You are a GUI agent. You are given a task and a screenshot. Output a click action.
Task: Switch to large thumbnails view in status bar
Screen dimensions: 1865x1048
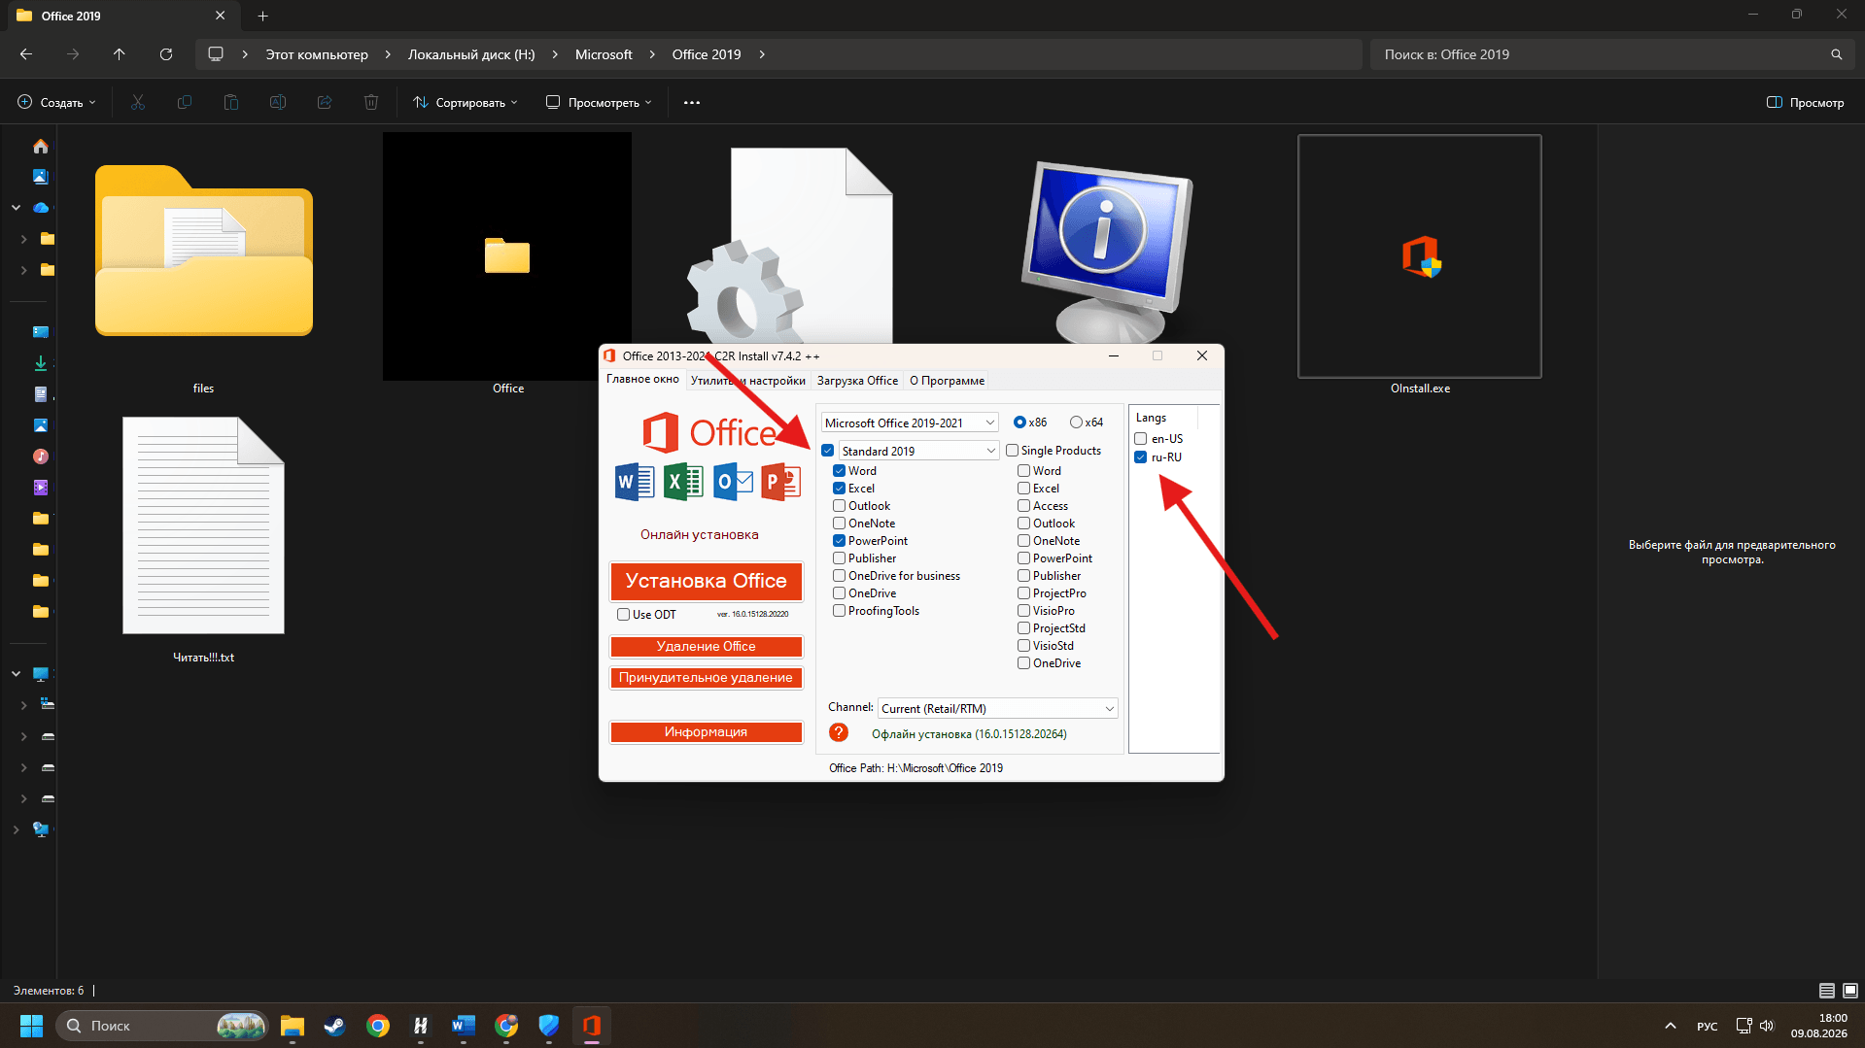(x=1850, y=991)
